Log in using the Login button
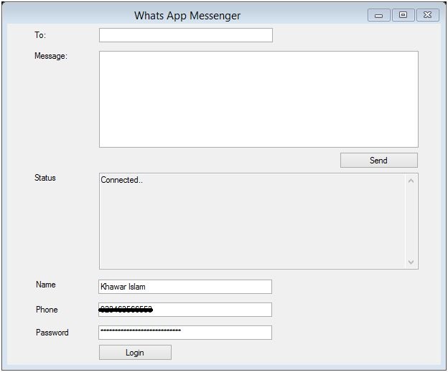 coord(135,353)
